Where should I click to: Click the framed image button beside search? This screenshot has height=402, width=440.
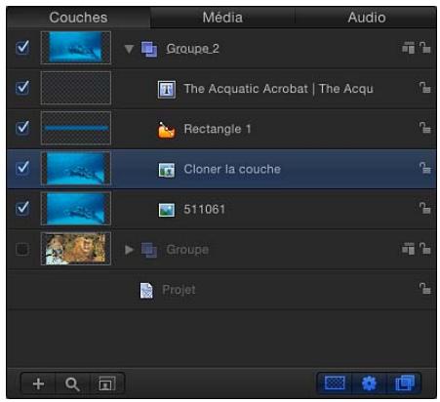tap(107, 383)
